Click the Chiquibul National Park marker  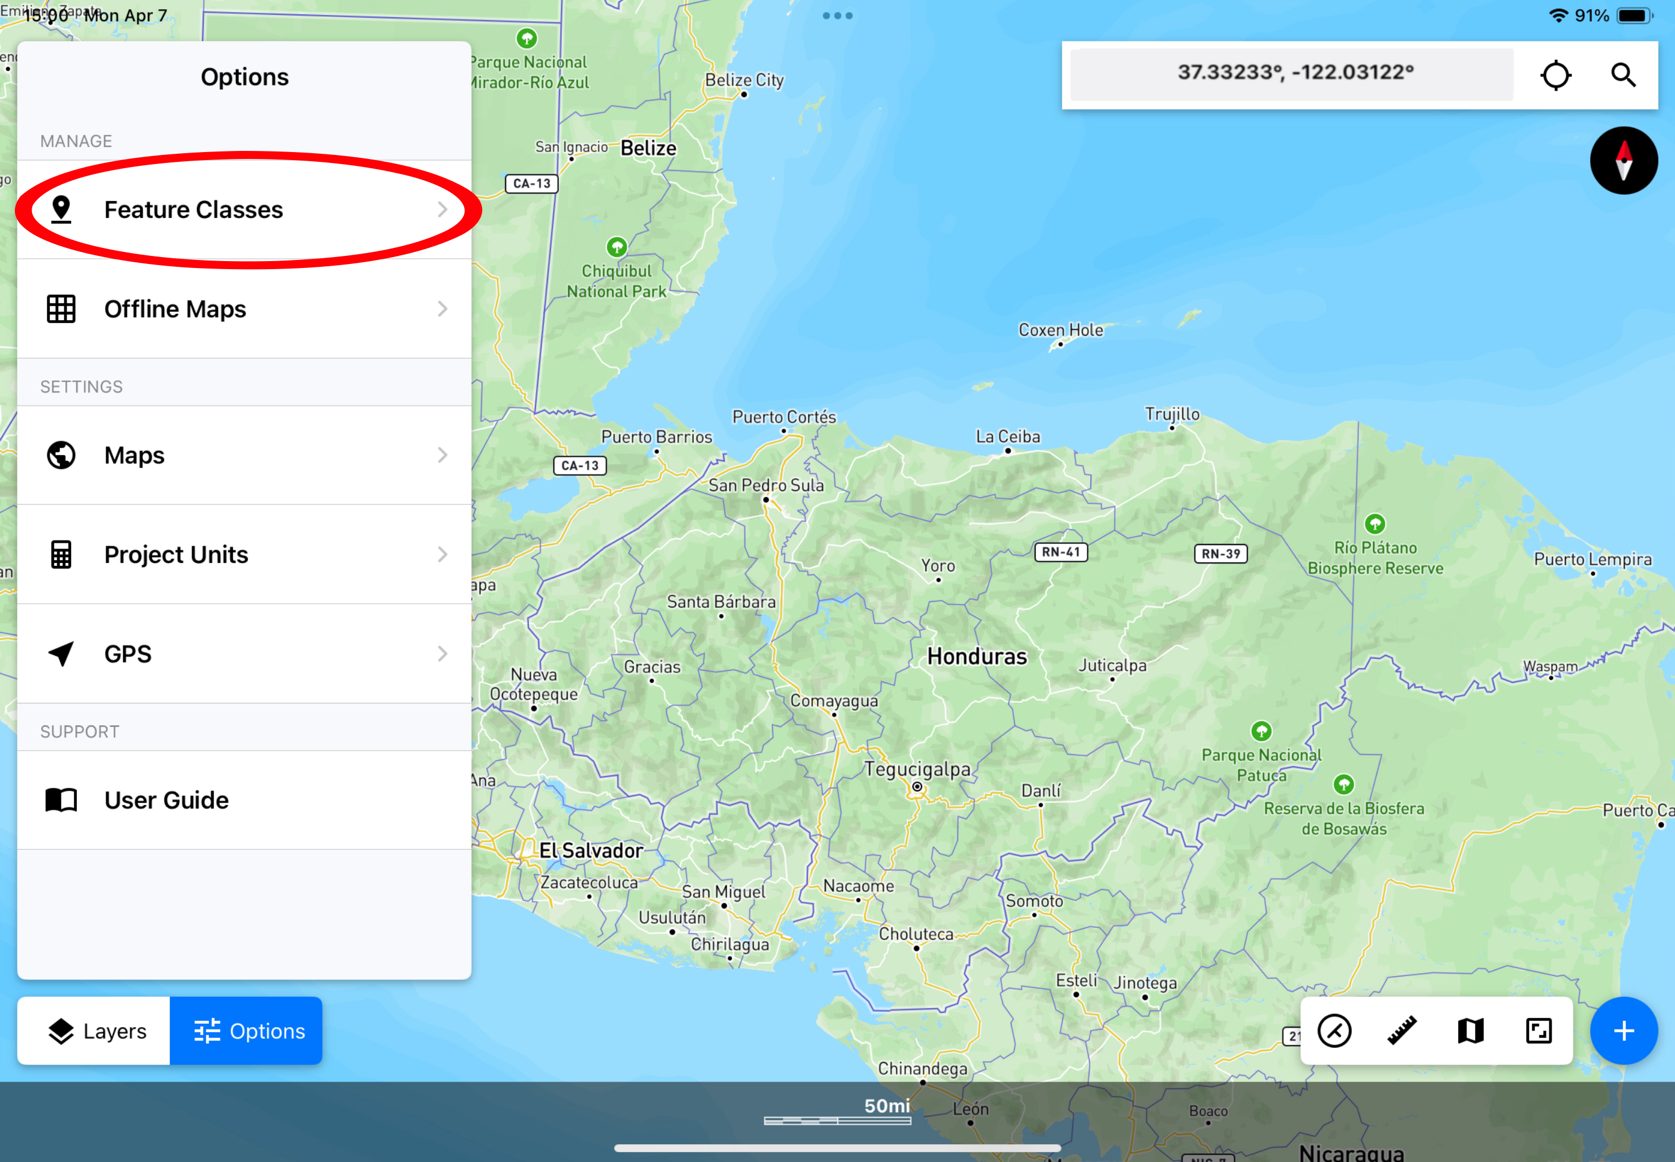[x=616, y=247]
